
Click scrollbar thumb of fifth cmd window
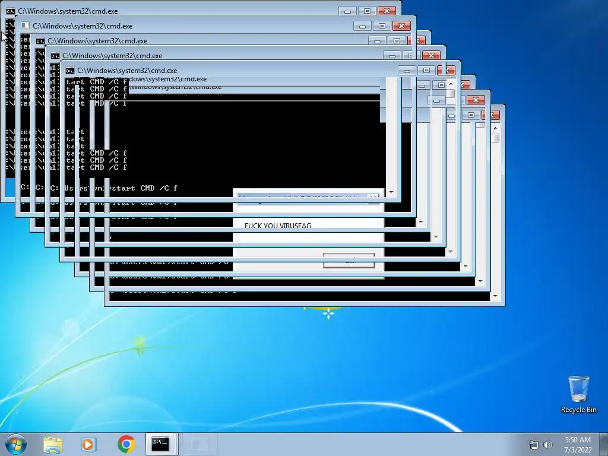coord(451,94)
